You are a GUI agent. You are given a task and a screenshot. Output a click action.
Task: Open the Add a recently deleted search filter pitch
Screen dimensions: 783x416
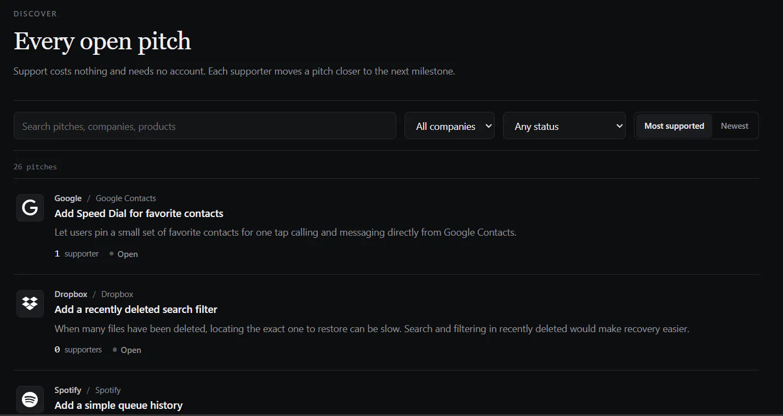point(136,310)
